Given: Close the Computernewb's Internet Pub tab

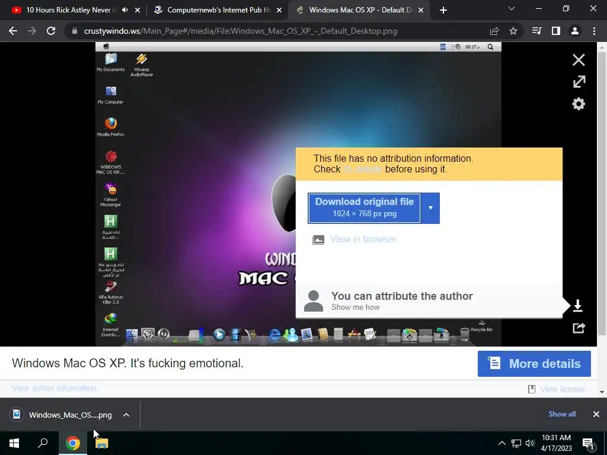Looking at the screenshot, I should pos(279,10).
